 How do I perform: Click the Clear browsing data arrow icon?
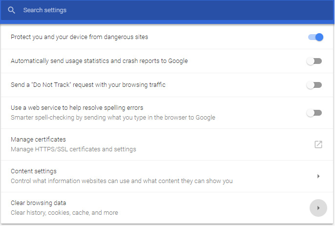point(318,208)
